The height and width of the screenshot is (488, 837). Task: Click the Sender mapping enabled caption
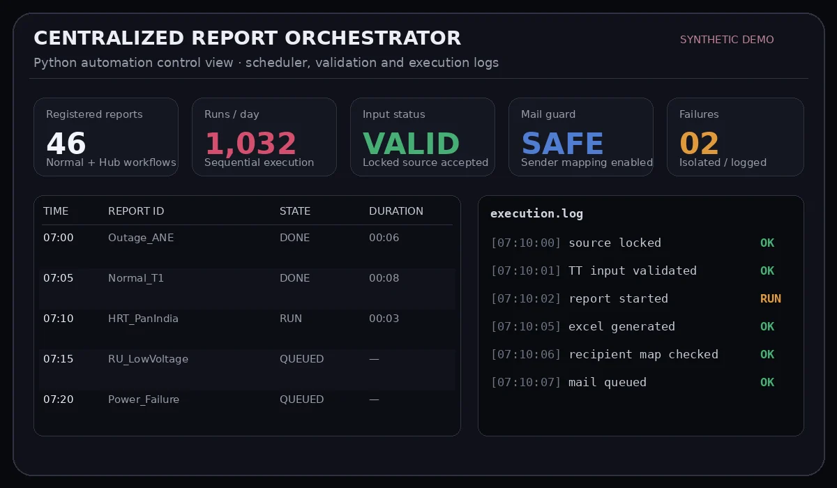click(587, 162)
